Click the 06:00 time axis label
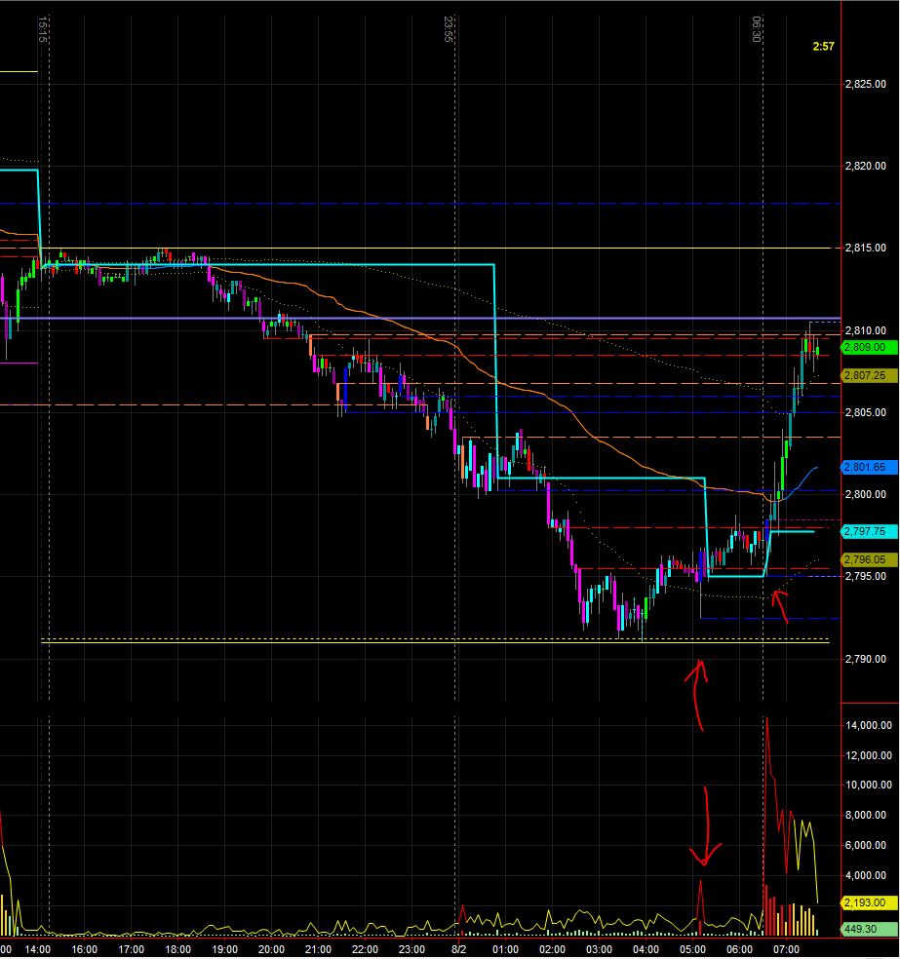This screenshot has width=900, height=959. click(x=740, y=950)
